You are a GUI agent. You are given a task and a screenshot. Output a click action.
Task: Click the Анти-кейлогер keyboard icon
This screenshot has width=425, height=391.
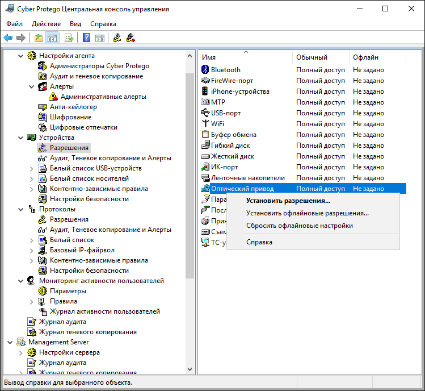[43, 107]
